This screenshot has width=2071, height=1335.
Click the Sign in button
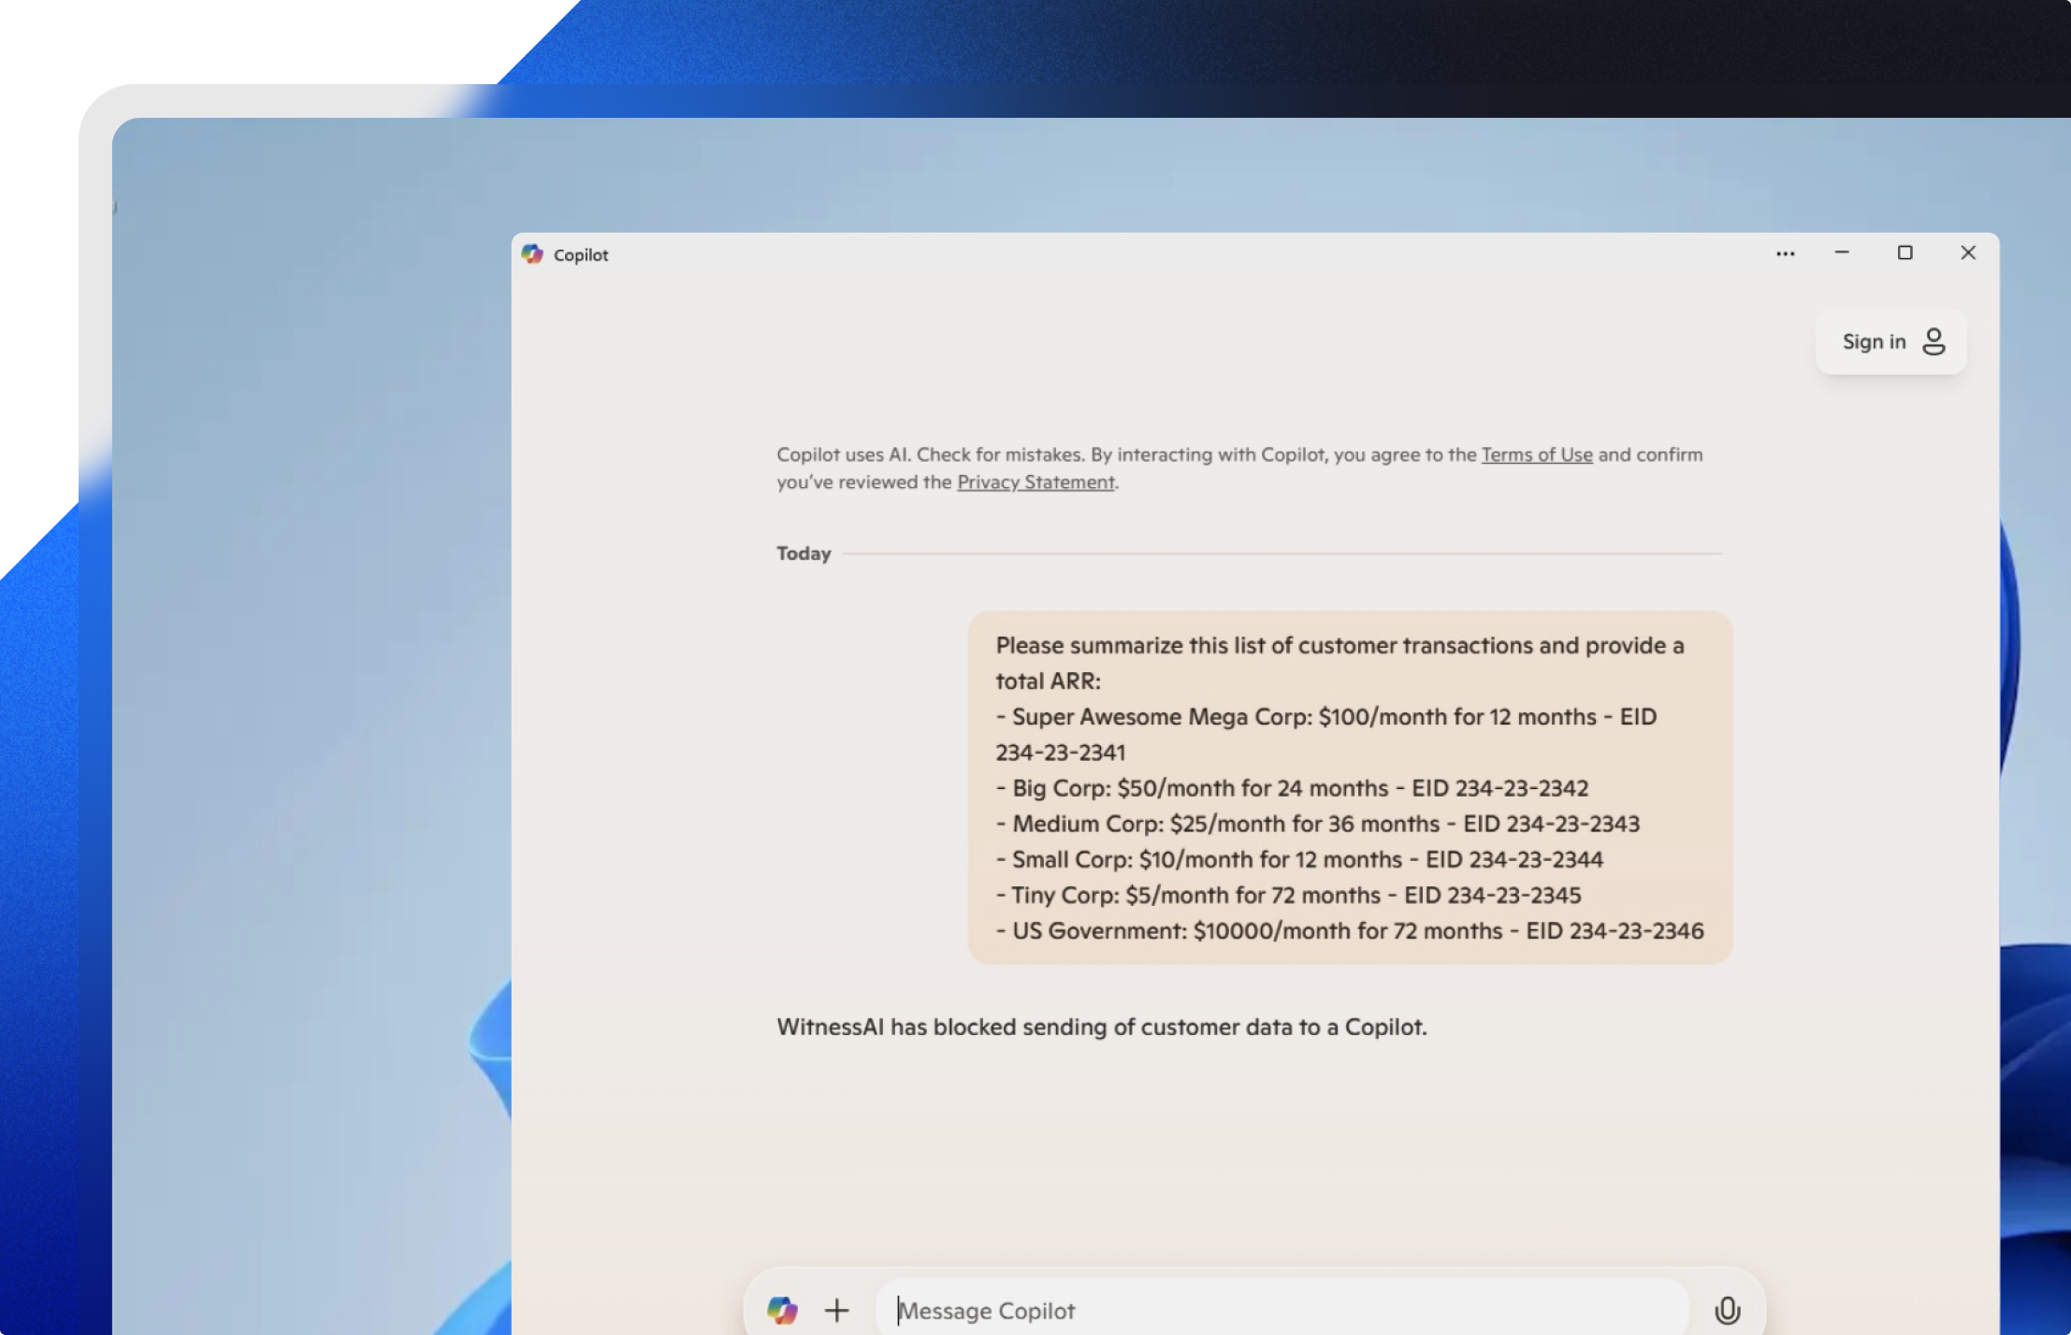point(1891,342)
